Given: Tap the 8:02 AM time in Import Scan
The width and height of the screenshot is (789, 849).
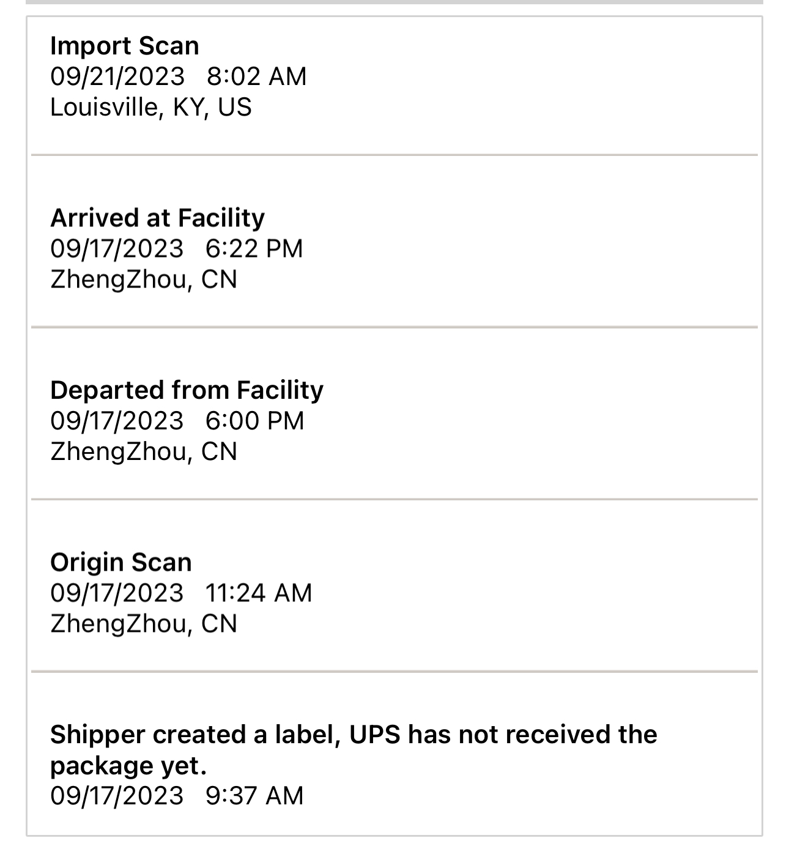Looking at the screenshot, I should tap(256, 76).
